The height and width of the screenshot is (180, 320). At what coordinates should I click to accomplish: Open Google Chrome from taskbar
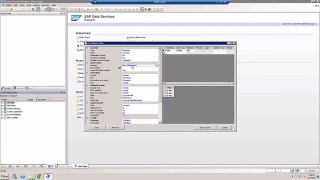(x=39, y=176)
